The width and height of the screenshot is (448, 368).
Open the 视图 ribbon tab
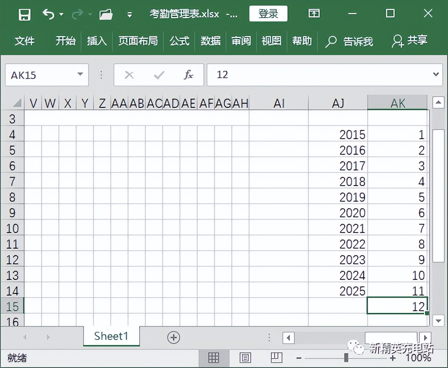pyautogui.click(x=271, y=41)
